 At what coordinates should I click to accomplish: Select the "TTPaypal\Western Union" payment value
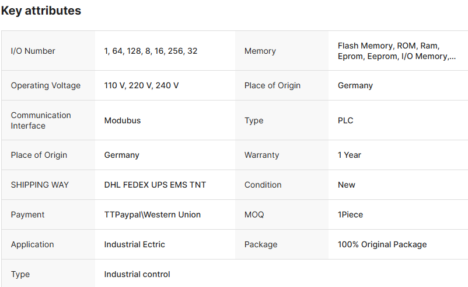pyautogui.click(x=152, y=215)
